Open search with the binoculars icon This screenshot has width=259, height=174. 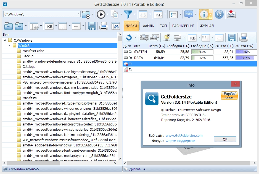point(116,26)
